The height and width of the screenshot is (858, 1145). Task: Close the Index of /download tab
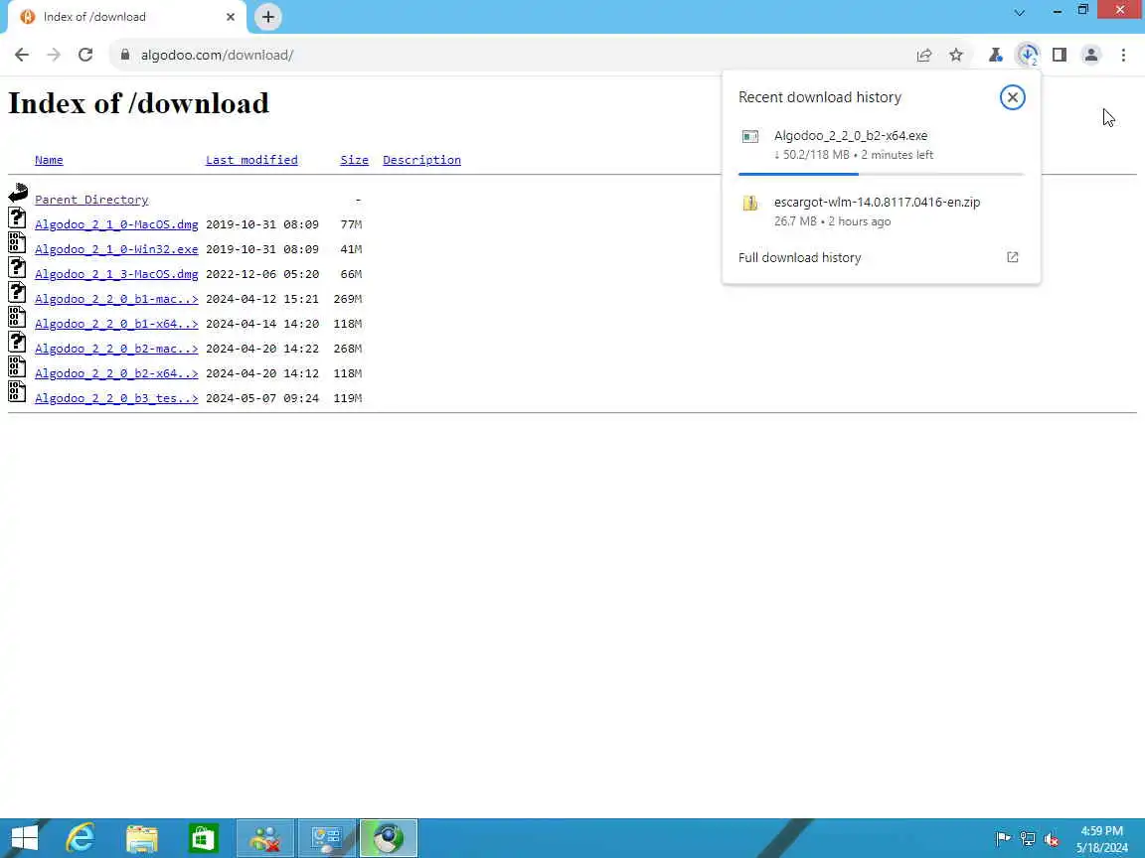point(230,17)
